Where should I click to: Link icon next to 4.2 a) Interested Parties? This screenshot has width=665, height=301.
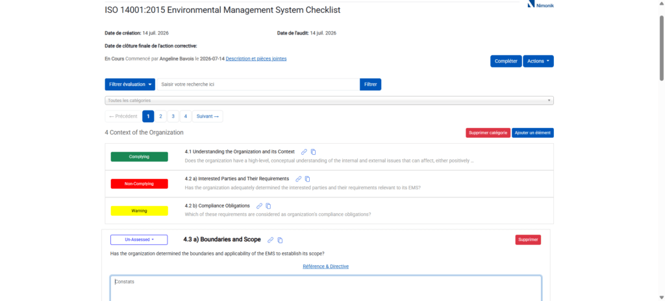tap(299, 179)
